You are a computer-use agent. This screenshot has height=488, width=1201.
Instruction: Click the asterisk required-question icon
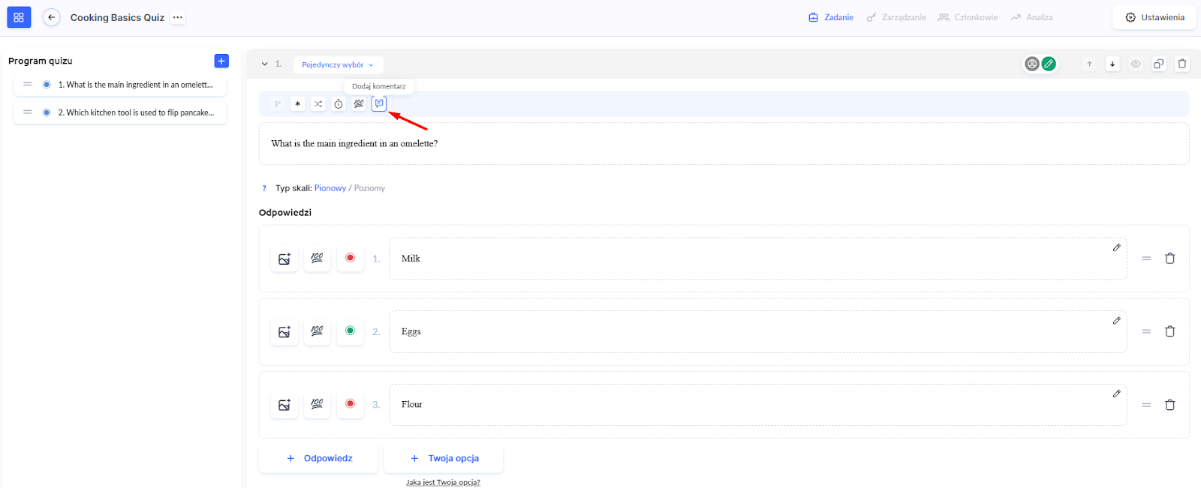tap(298, 104)
